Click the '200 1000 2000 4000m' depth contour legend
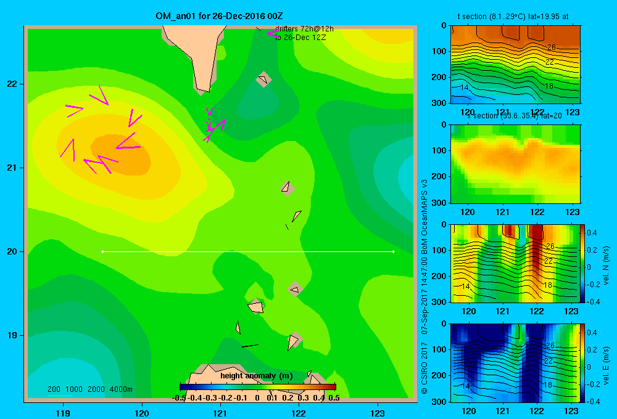 coord(89,389)
